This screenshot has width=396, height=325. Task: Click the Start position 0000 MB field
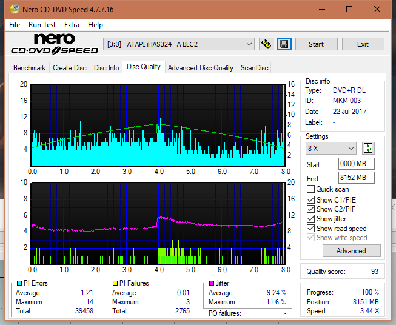pyautogui.click(x=357, y=164)
